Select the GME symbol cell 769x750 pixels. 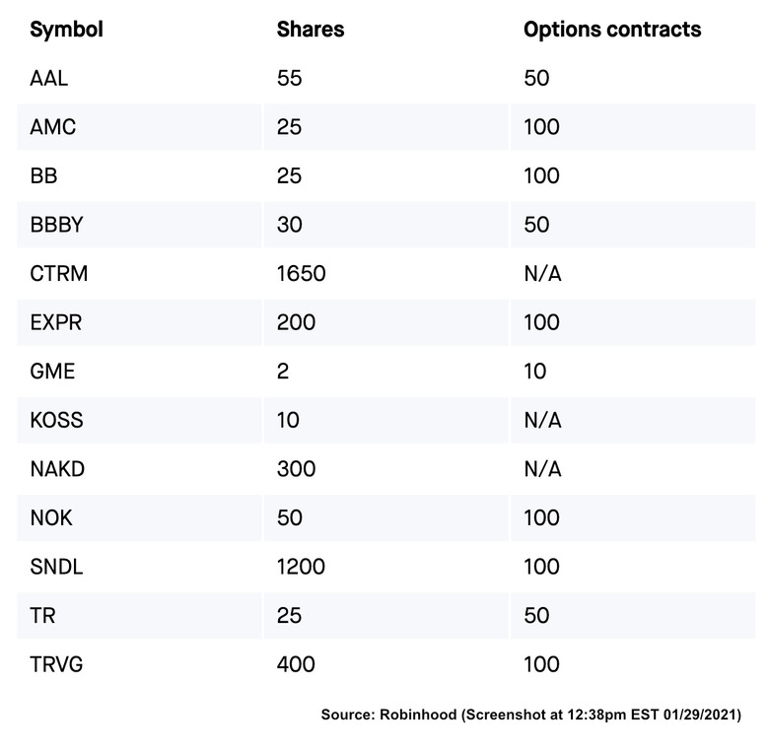(52, 372)
